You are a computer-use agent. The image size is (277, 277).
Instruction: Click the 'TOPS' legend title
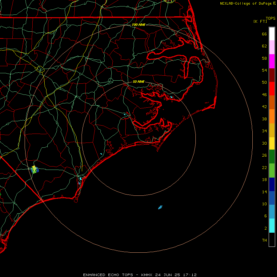pos(271,18)
